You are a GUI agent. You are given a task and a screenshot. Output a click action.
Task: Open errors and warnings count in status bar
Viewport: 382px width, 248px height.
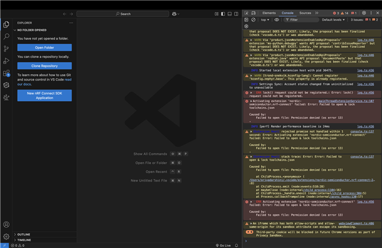click(x=17, y=246)
